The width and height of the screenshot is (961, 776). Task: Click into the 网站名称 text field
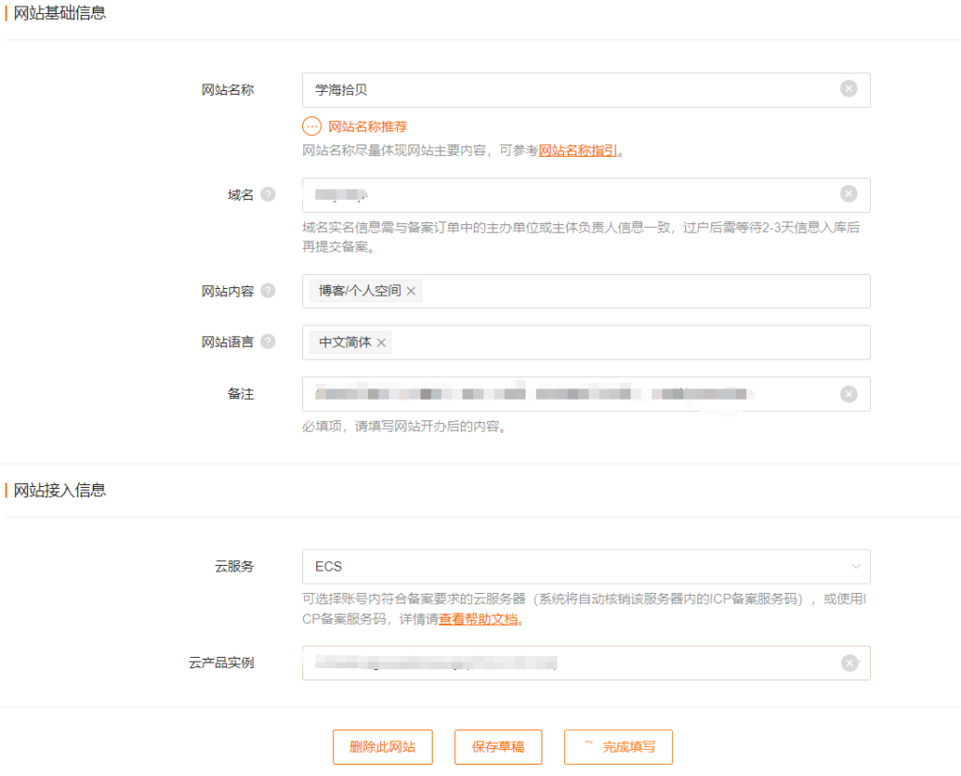563,90
